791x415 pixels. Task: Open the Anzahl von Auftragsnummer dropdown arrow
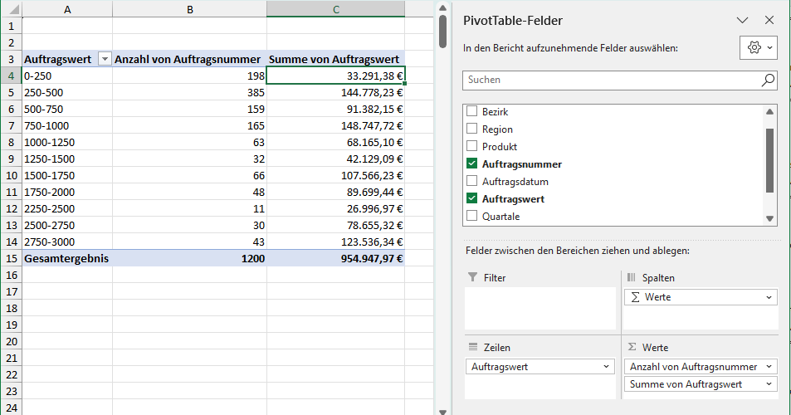pos(769,367)
